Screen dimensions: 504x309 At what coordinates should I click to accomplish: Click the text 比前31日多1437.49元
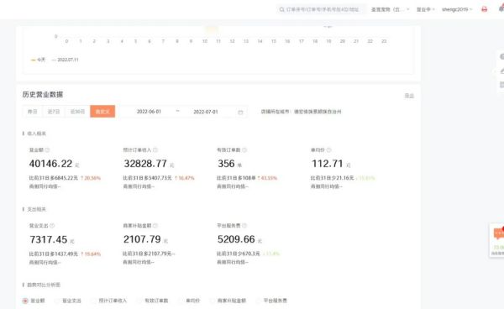54,254
